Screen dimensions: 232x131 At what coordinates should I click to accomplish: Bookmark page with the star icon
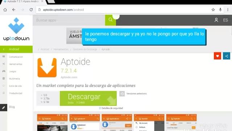pyautogui.click(x=213, y=10)
